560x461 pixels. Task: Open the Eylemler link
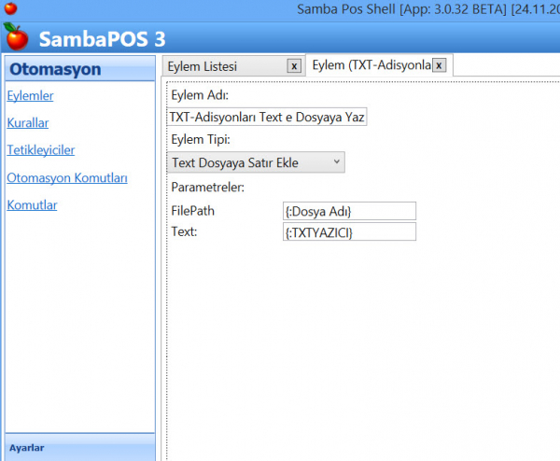pyautogui.click(x=30, y=95)
